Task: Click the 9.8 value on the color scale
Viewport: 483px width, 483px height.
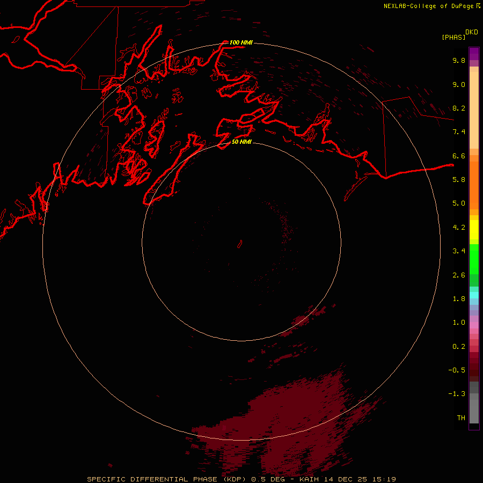Action: point(459,60)
